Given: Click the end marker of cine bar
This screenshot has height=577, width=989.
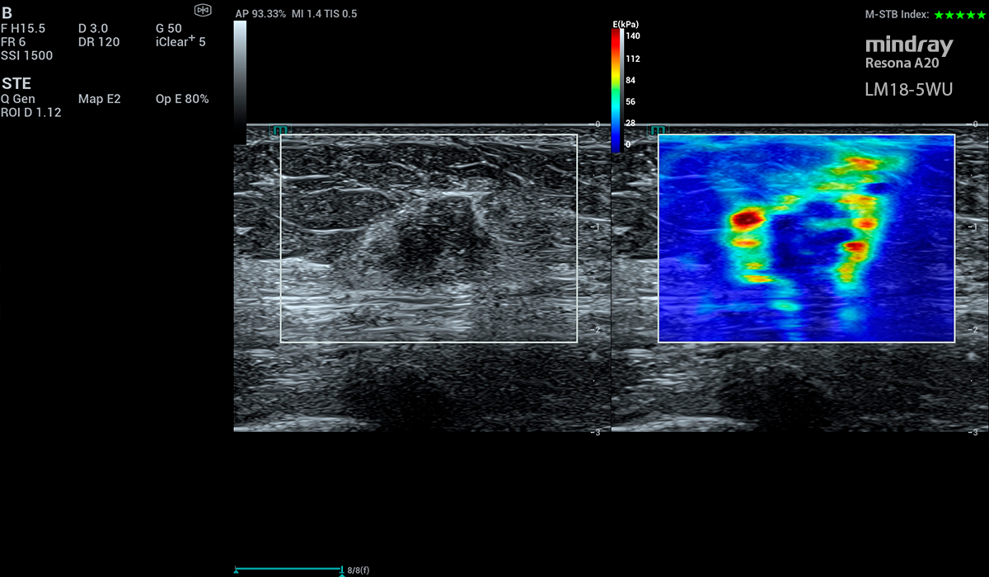Looking at the screenshot, I should 340,570.
